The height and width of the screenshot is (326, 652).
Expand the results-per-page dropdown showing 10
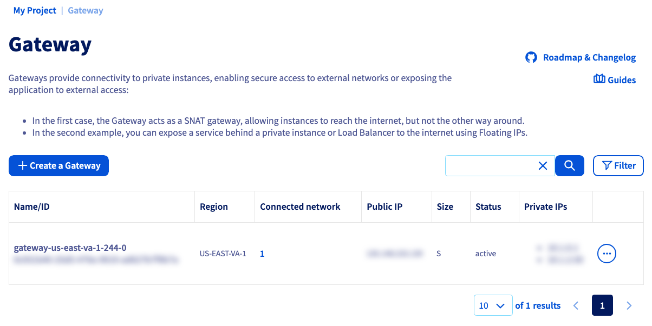pyautogui.click(x=493, y=305)
